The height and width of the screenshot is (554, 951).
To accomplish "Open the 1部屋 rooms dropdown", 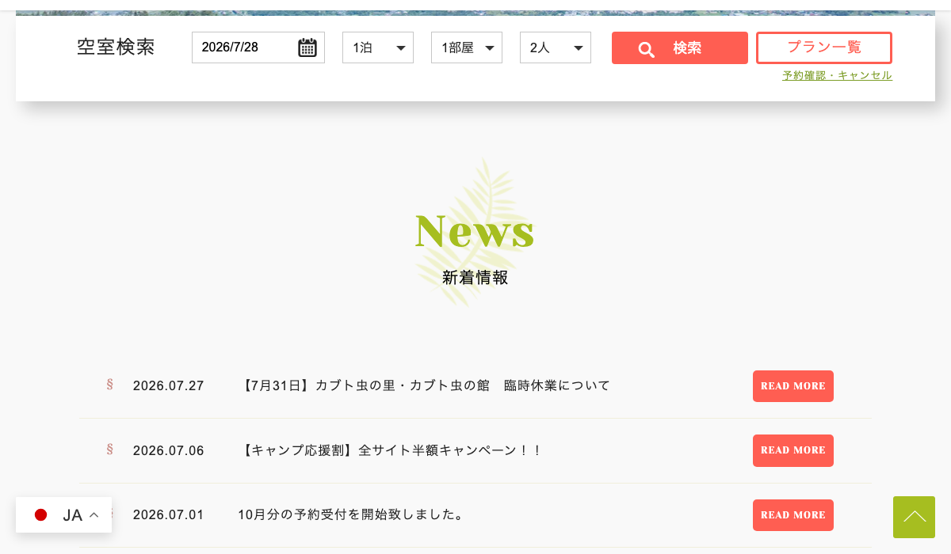I will (x=467, y=47).
